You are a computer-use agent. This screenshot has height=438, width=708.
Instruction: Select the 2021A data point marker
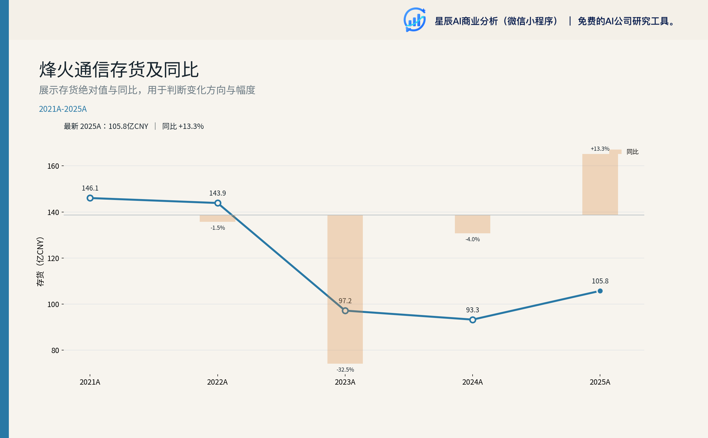tap(90, 198)
